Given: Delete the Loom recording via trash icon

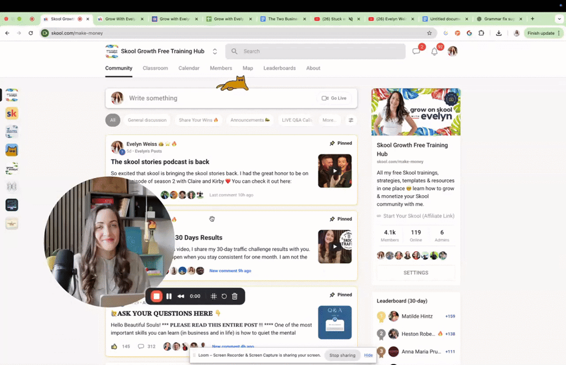Looking at the screenshot, I should pos(234,296).
